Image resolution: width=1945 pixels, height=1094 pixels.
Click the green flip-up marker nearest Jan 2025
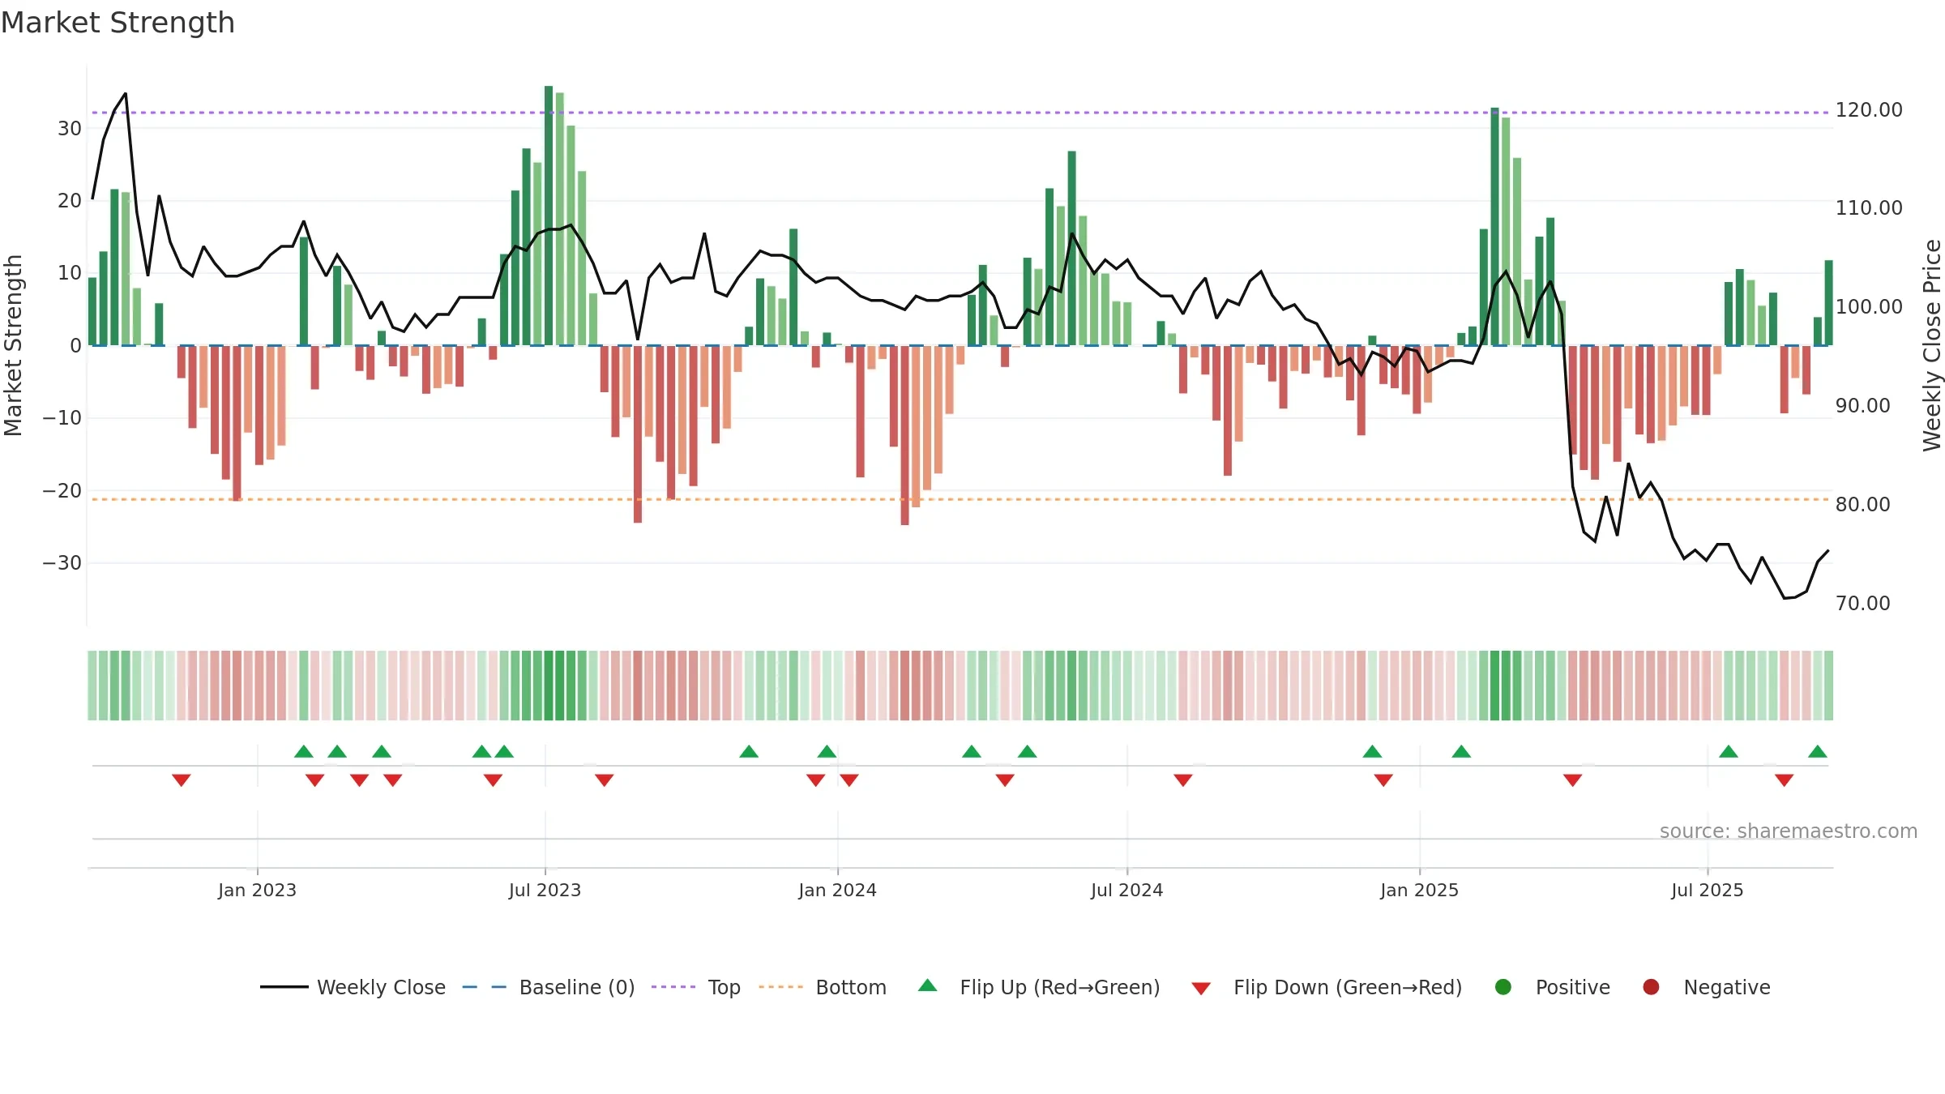point(1461,751)
